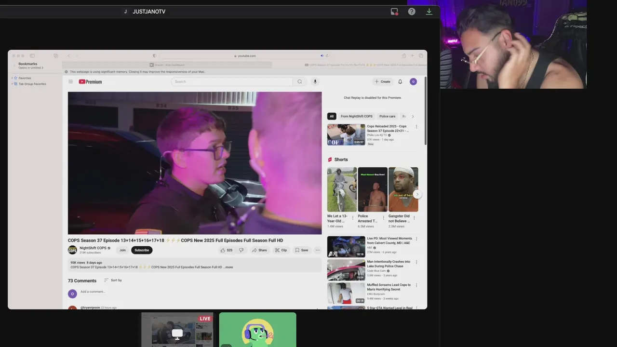Open the more actions ellipsis below video
This screenshot has width=617, height=347.
pos(318,250)
